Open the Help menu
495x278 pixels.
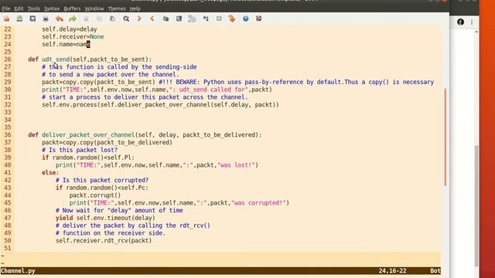pos(135,8)
